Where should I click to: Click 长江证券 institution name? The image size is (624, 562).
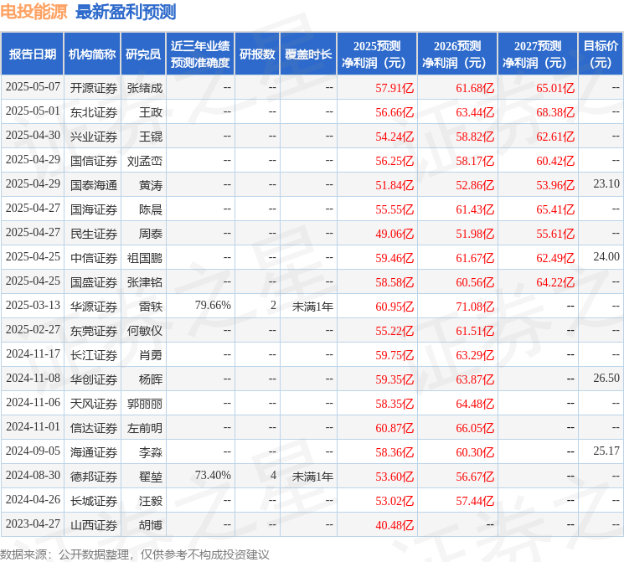click(94, 355)
